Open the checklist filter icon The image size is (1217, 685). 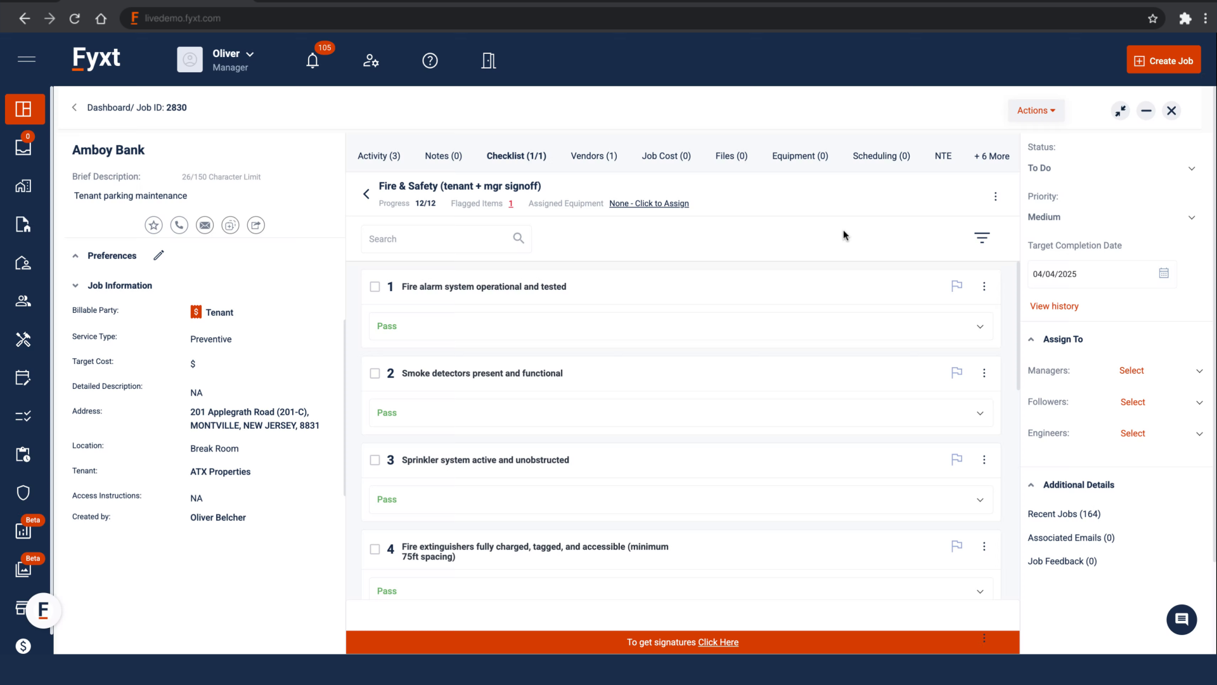click(x=982, y=238)
